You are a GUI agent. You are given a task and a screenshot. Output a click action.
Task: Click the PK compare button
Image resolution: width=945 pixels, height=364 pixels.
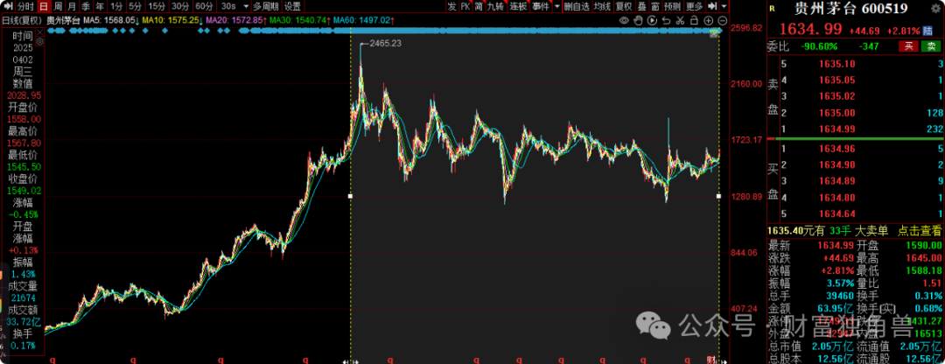(465, 6)
